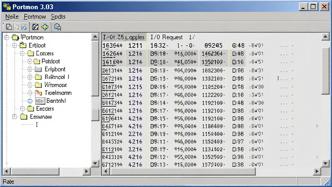Viewport: 332px width, 187px height.
Task: Select log row starting with 161604
Action: [211, 62]
